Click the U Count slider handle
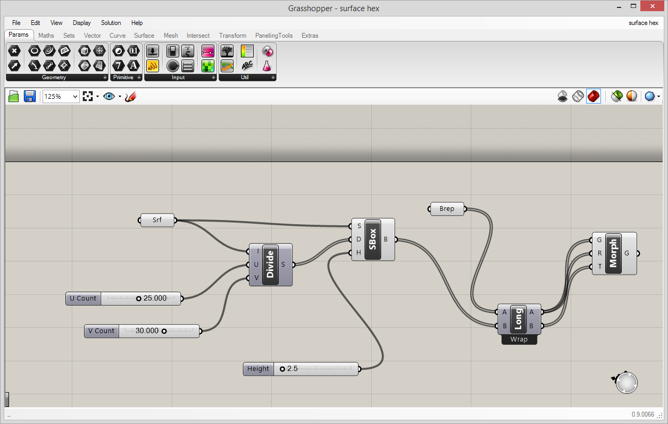Screen dimensions: 668x424 (x=139, y=299)
